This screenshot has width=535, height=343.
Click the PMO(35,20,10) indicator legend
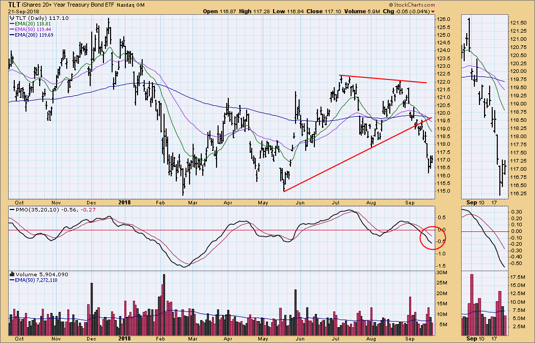pyautogui.click(x=52, y=209)
